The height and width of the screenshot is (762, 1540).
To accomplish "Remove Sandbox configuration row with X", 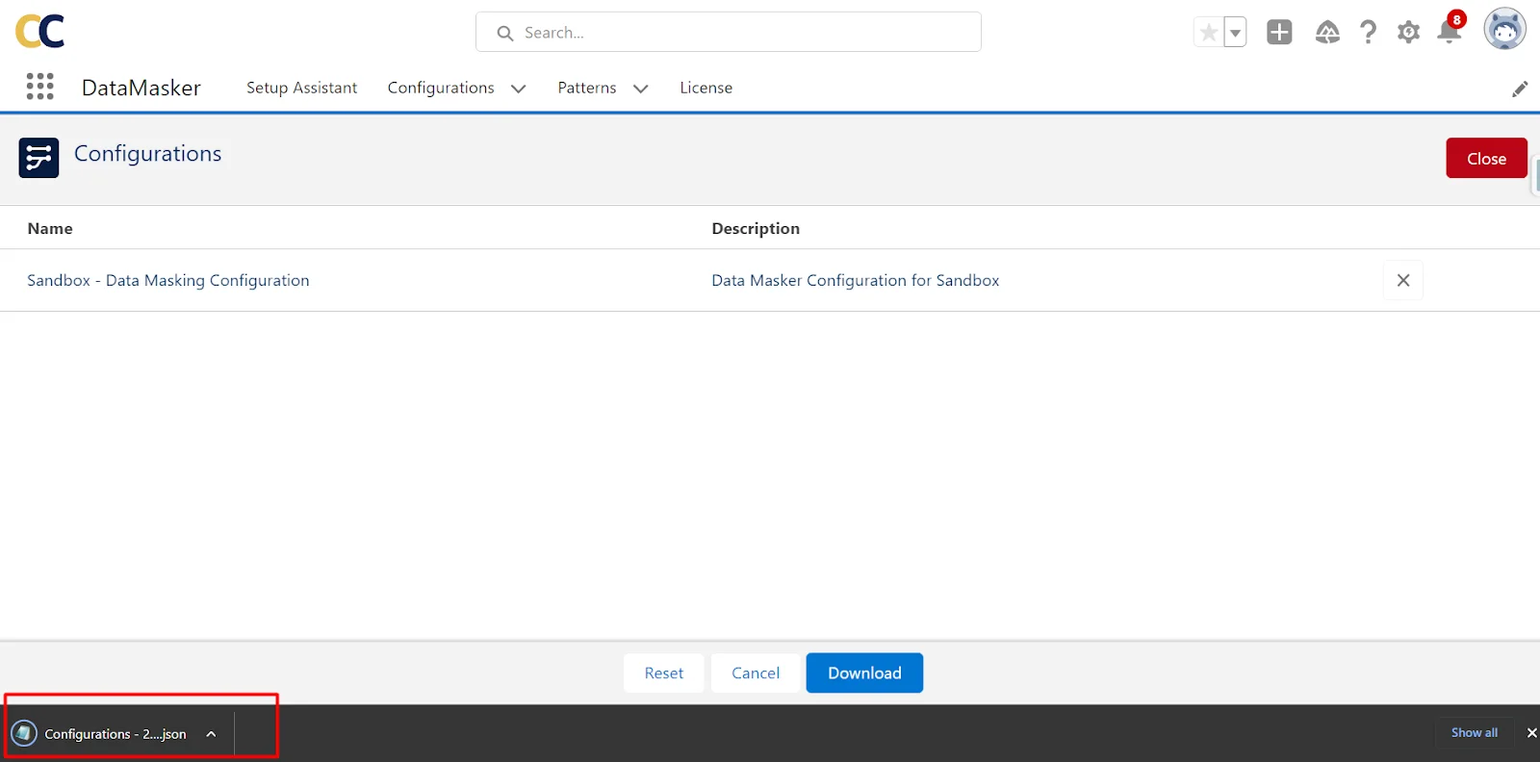I will coord(1402,280).
